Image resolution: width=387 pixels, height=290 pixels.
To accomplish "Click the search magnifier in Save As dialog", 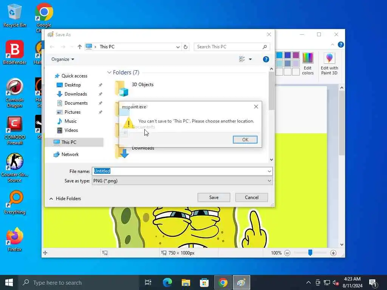I will coord(265,47).
